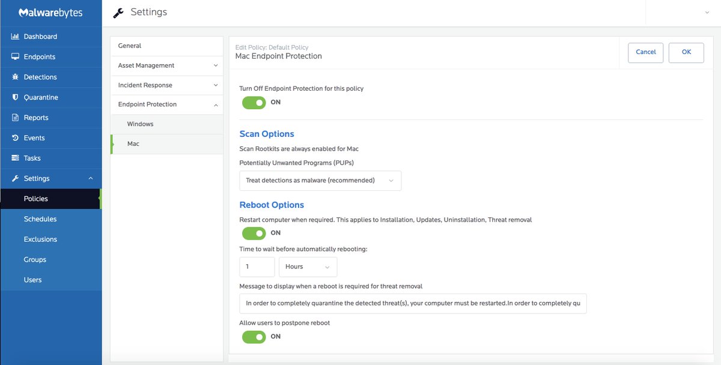Screen dimensions: 721x365
Task: Click the reboot wait time number field
Action: coord(257,267)
